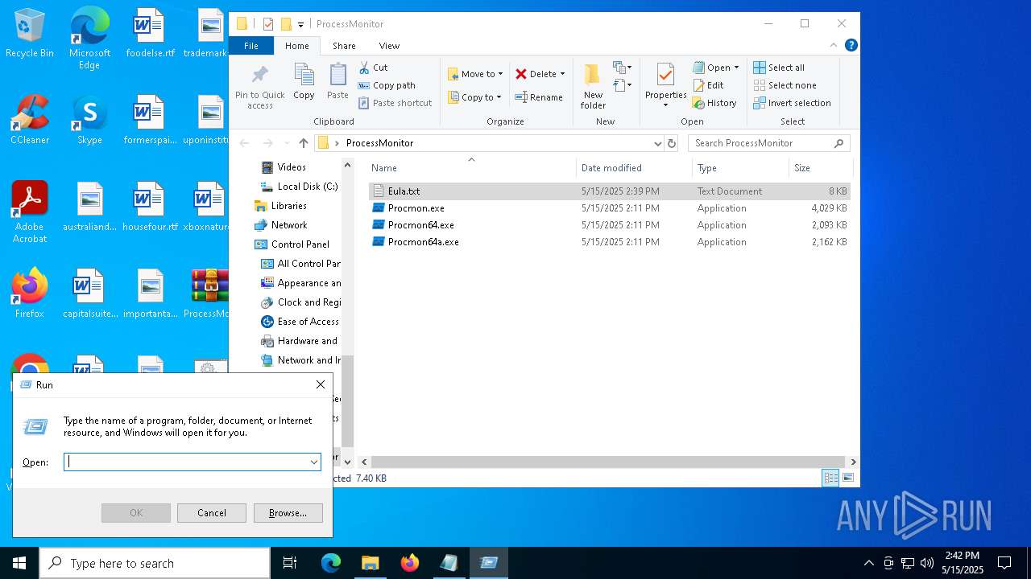Open Microsoft Edge from taskbar

pos(331,563)
